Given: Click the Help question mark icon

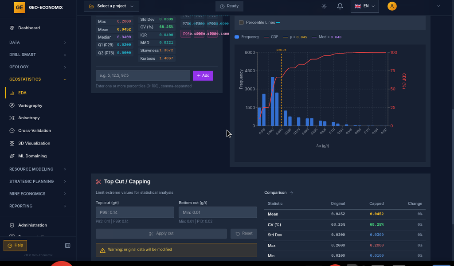Looking at the screenshot, I should coord(10,246).
